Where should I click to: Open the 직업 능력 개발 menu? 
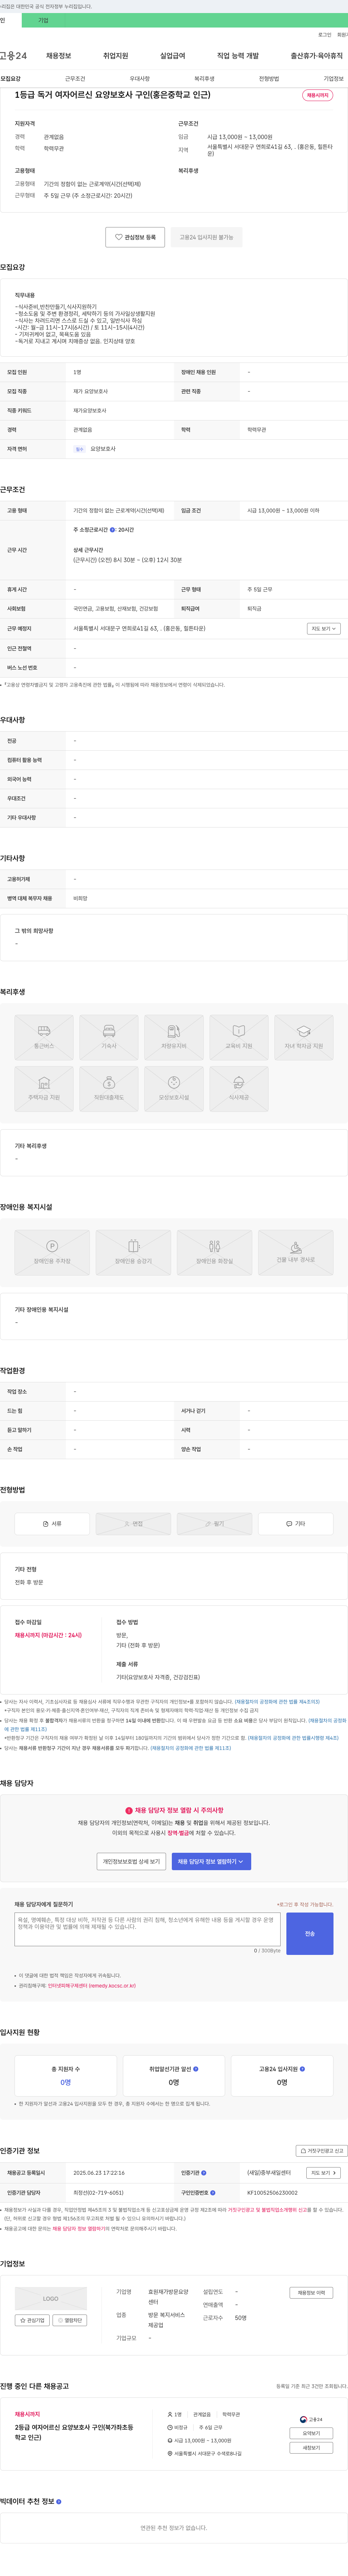tap(238, 56)
